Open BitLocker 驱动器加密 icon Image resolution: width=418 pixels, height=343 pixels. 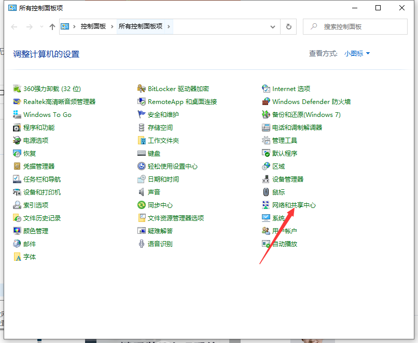click(142, 89)
